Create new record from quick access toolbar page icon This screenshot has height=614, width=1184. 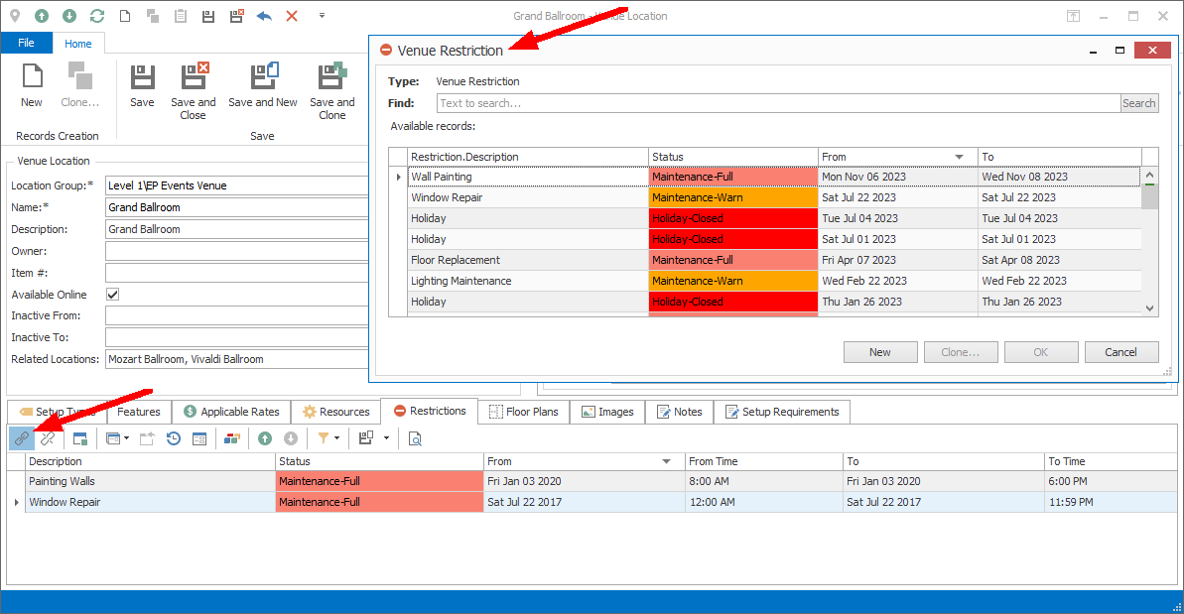(x=125, y=15)
